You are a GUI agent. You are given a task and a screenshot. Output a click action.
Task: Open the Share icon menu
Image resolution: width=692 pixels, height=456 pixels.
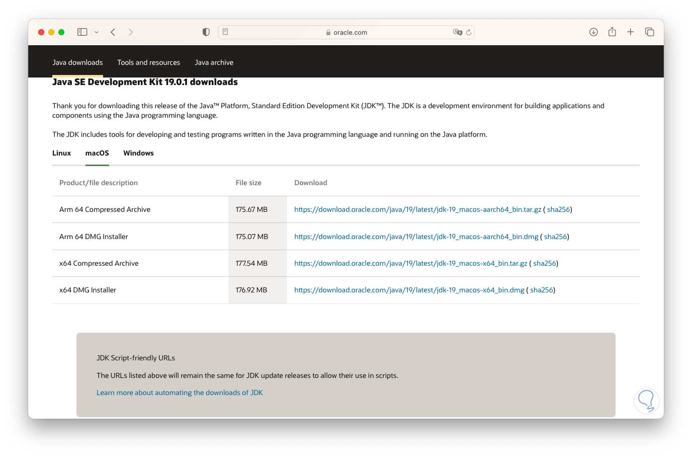point(612,32)
